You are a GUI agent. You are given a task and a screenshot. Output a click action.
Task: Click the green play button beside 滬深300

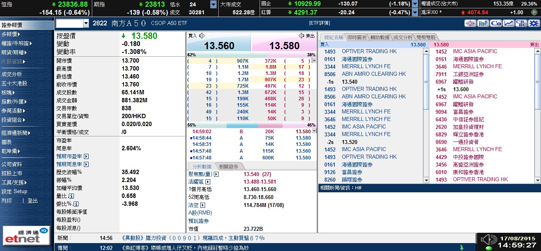(534, 12)
